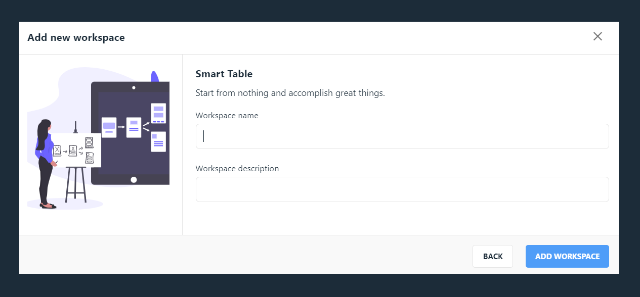The height and width of the screenshot is (297, 640).
Task: Click the purple leaf behind the tablet
Action: point(155,76)
